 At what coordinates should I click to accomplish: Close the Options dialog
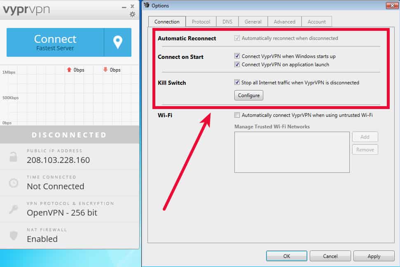tap(392, 5)
